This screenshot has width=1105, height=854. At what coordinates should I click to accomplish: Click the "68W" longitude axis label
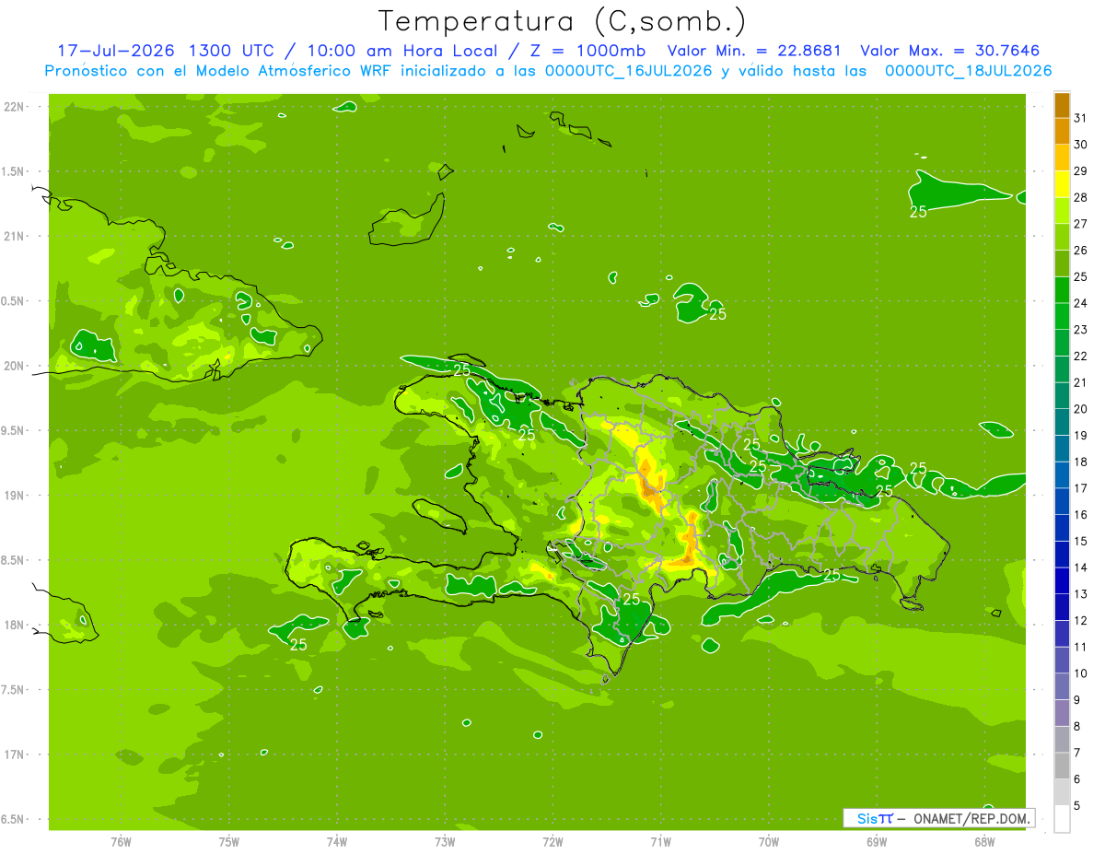984,842
